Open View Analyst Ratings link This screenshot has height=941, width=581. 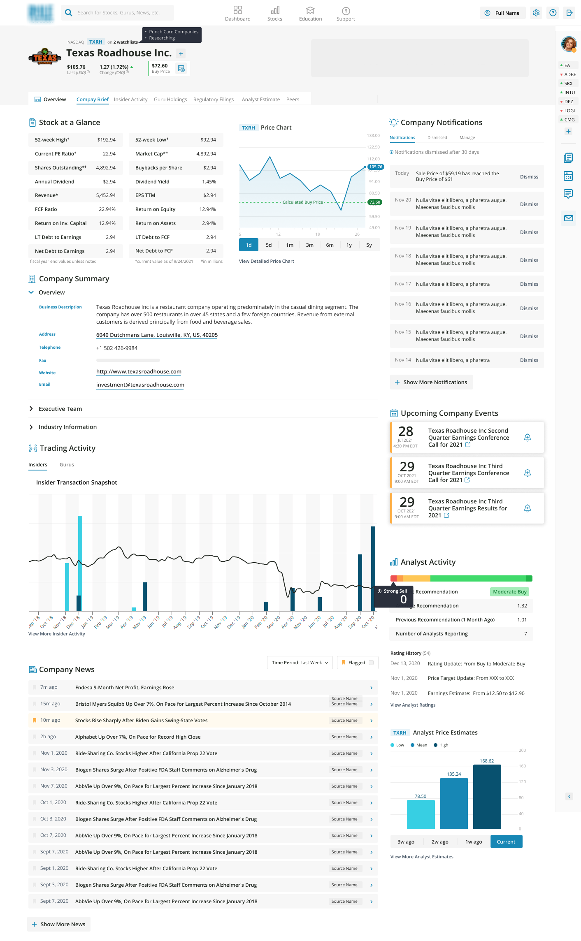tap(413, 705)
